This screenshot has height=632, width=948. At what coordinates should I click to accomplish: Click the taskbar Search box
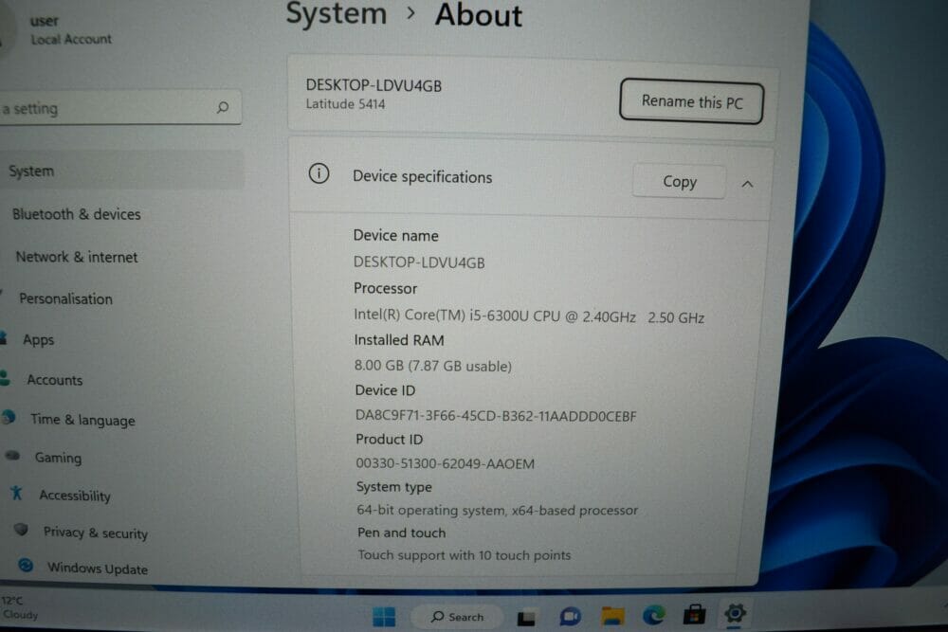click(x=457, y=617)
